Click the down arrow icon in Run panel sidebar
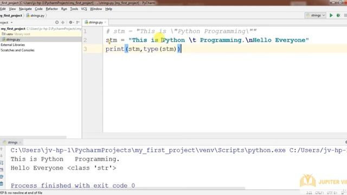The image size is (347, 195). [1, 155]
